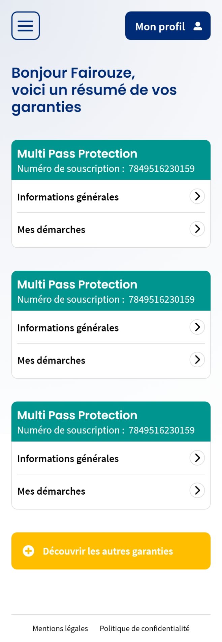Click the Informations générales chevron in the third card
The width and height of the screenshot is (222, 642).
[197, 458]
